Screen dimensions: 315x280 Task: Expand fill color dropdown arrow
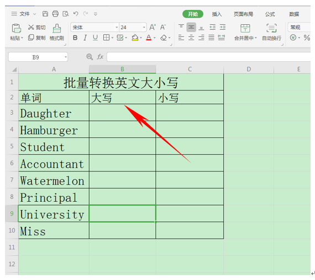pos(141,37)
